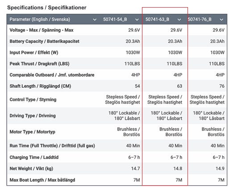Click the 50741-54_B column header

pos(115,19)
